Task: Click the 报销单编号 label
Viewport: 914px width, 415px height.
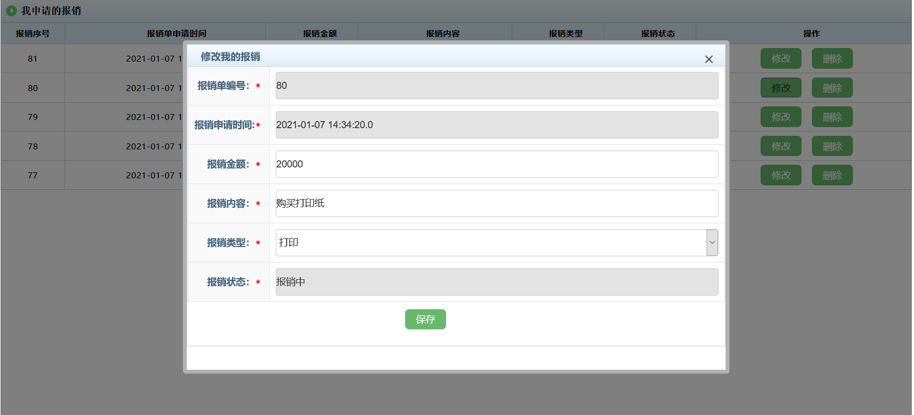Action: 223,86
